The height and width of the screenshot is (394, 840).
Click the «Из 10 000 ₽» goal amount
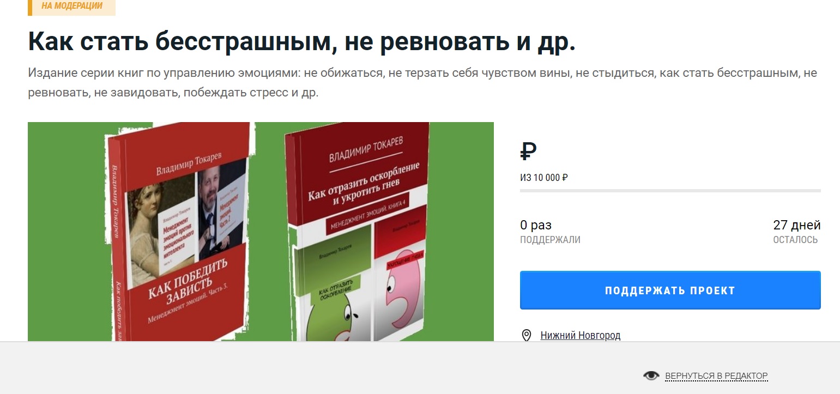(544, 178)
